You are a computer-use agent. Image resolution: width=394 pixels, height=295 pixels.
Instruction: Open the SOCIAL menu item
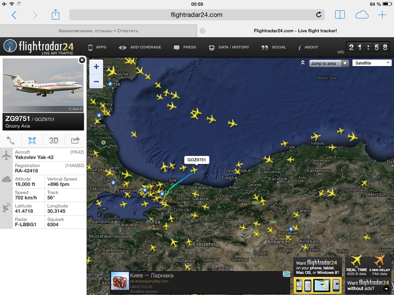point(274,47)
